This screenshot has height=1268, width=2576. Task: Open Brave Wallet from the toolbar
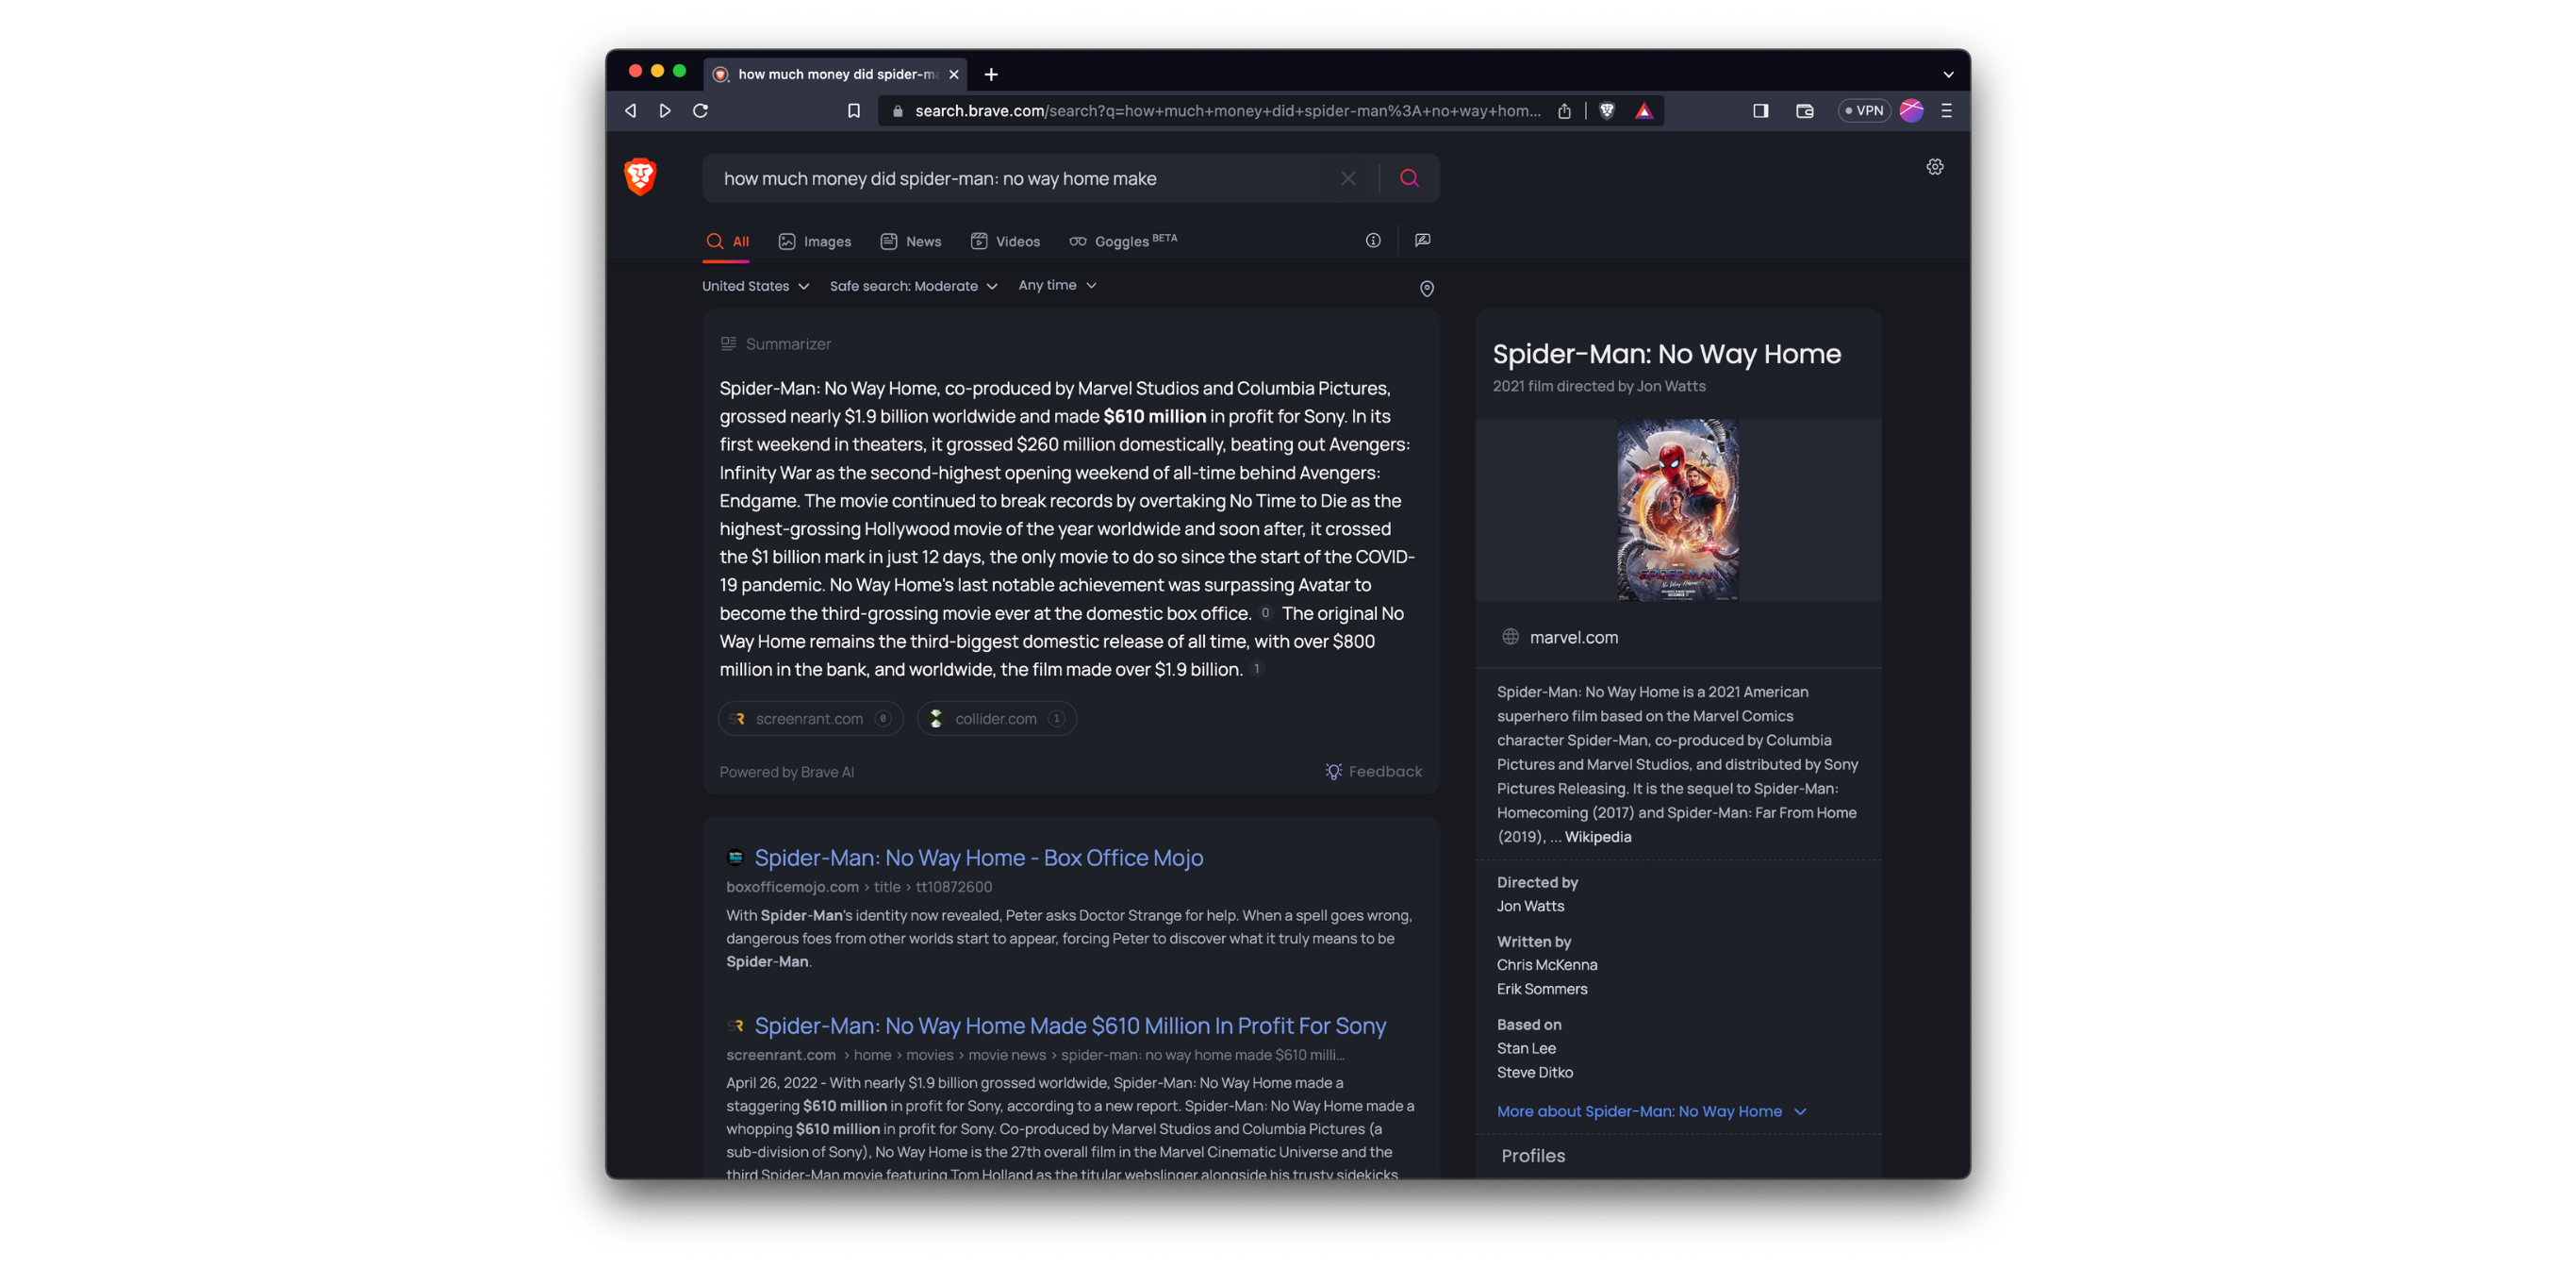[1804, 110]
